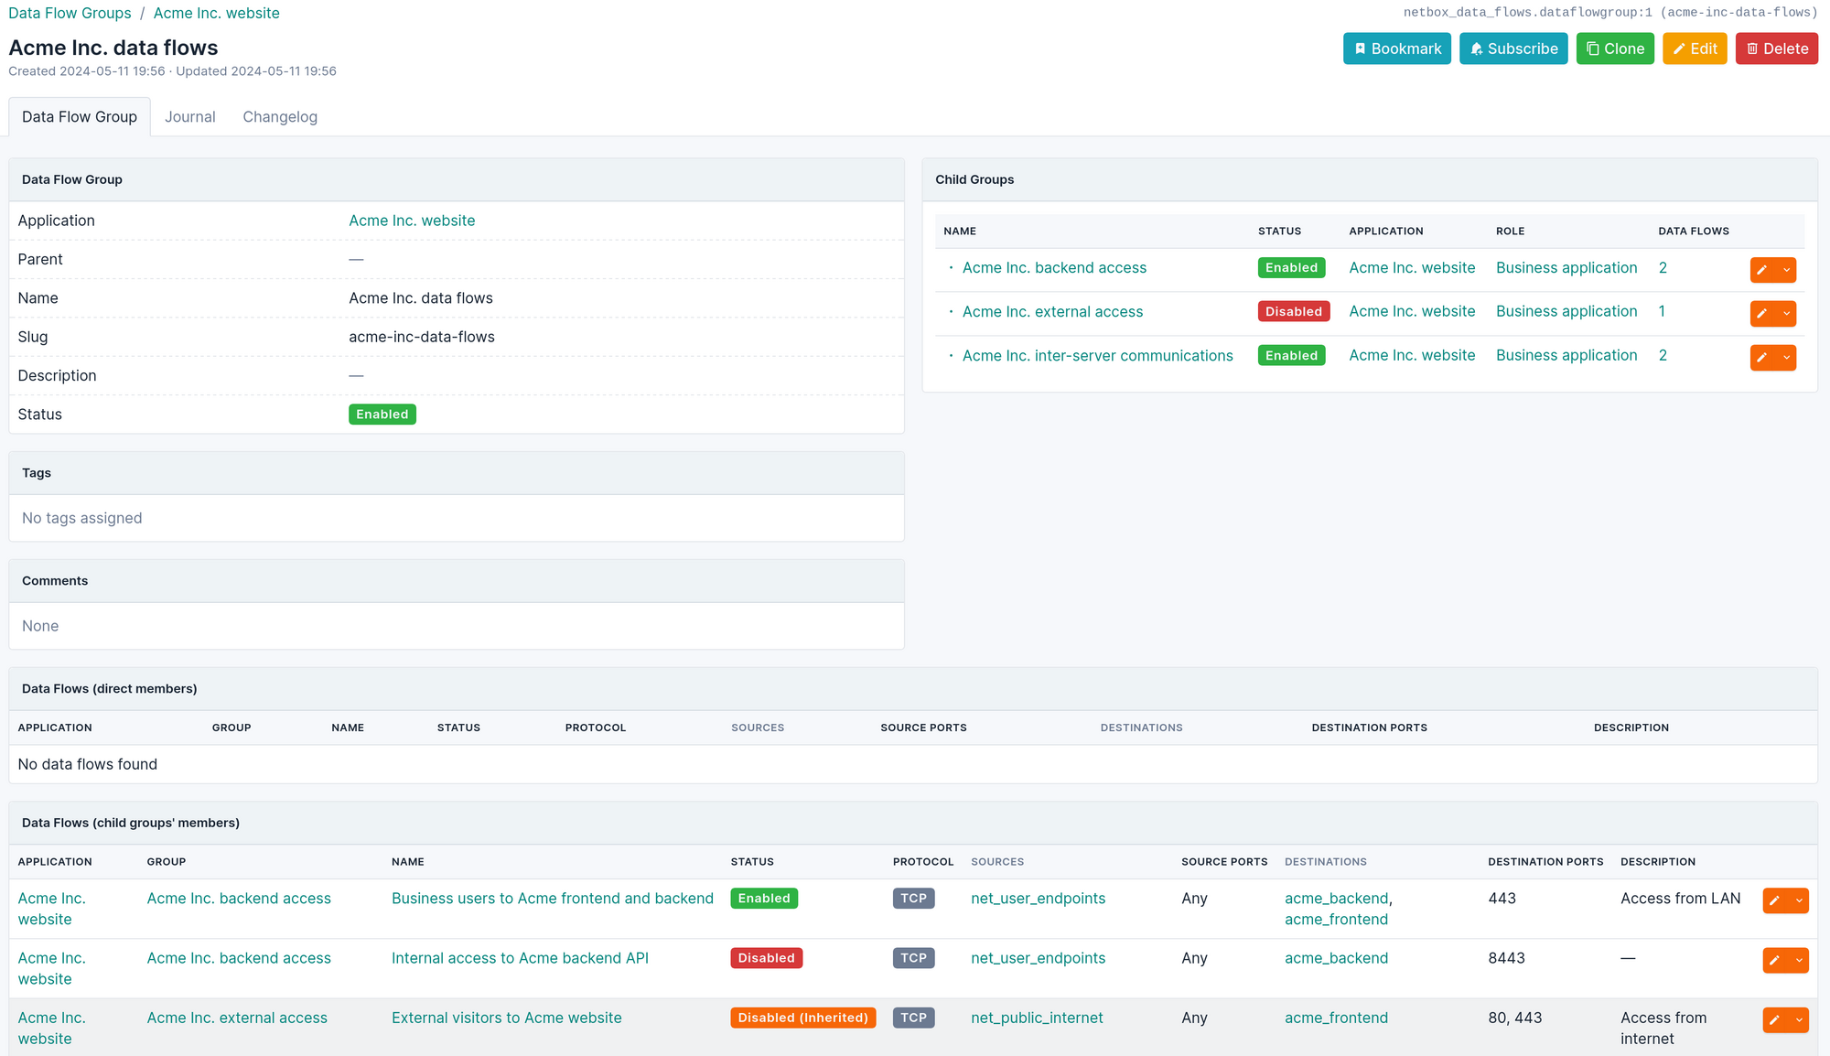
Task: Click the TCP badge in External visitors row
Action: tap(913, 1018)
